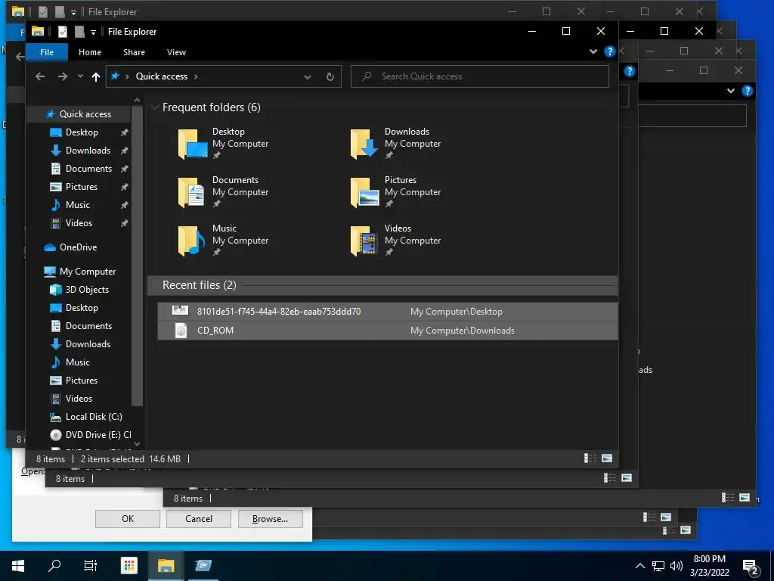Select pinned Desktop in navigation pane

click(x=82, y=132)
